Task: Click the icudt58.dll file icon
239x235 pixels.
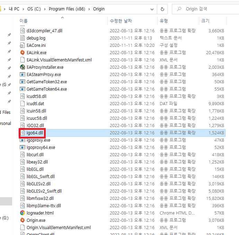Action: pyautogui.click(x=23, y=96)
